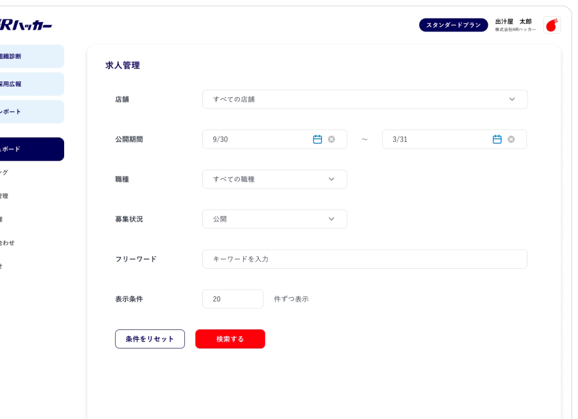This screenshot has width=578, height=419.
Task: Expand the 店舗 dropdown showing すべての店舗
Action: [x=365, y=99]
